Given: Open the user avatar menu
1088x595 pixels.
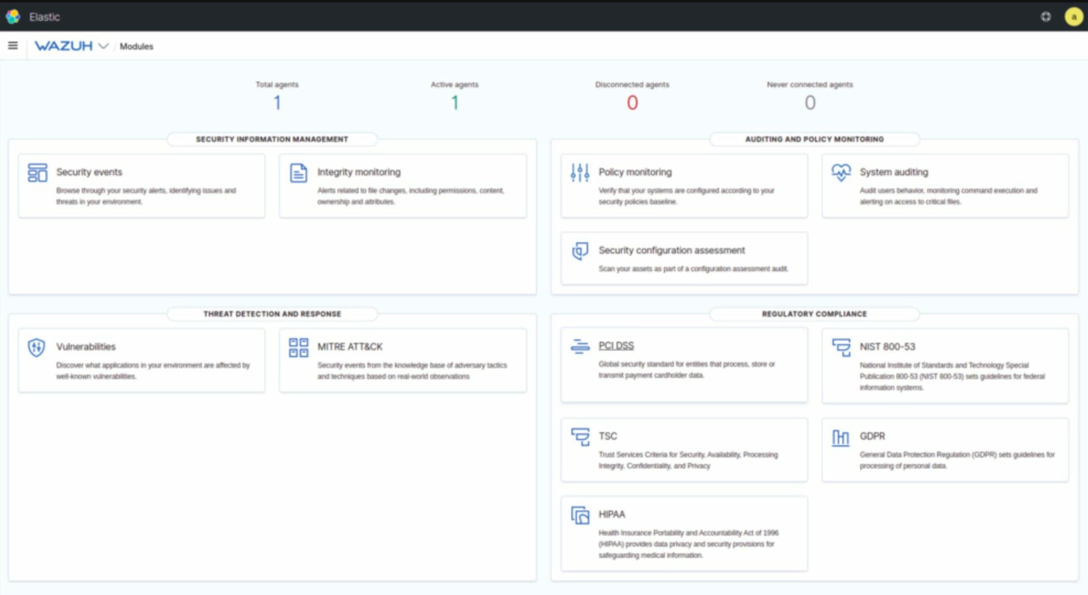Looking at the screenshot, I should click(1073, 16).
